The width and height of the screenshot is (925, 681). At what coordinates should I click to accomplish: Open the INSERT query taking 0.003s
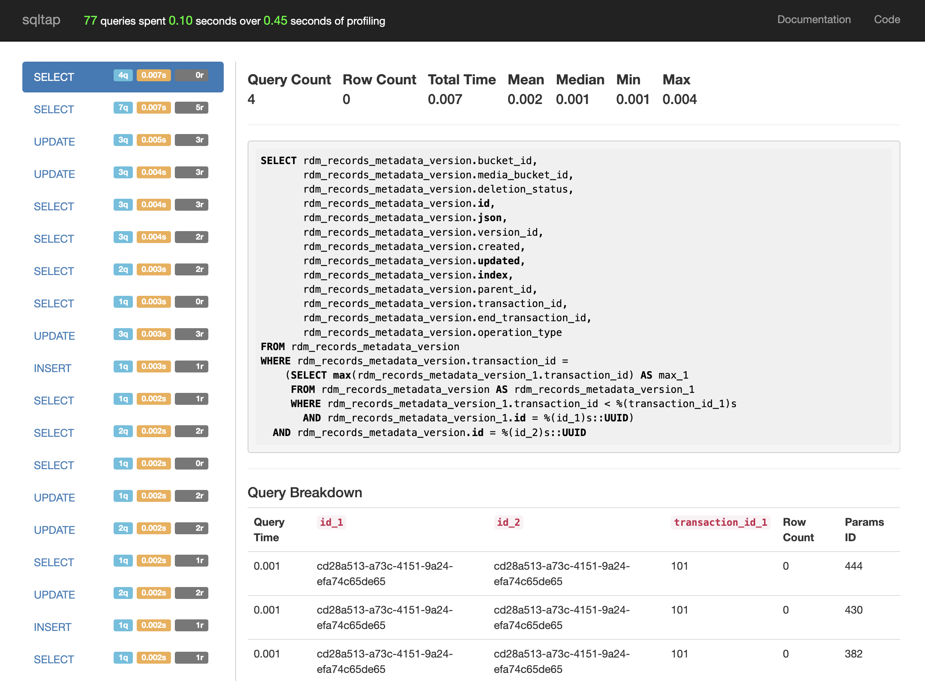tap(123, 368)
